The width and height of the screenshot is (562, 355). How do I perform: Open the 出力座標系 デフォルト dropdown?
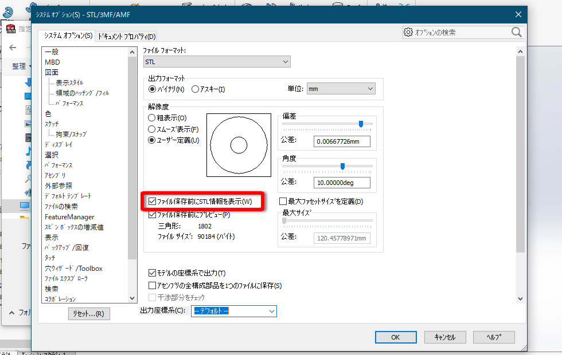click(234, 311)
